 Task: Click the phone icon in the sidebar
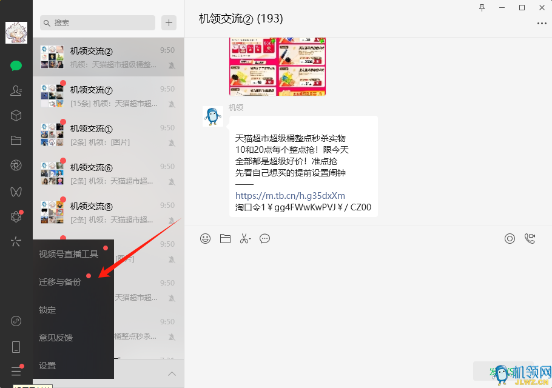(16, 347)
